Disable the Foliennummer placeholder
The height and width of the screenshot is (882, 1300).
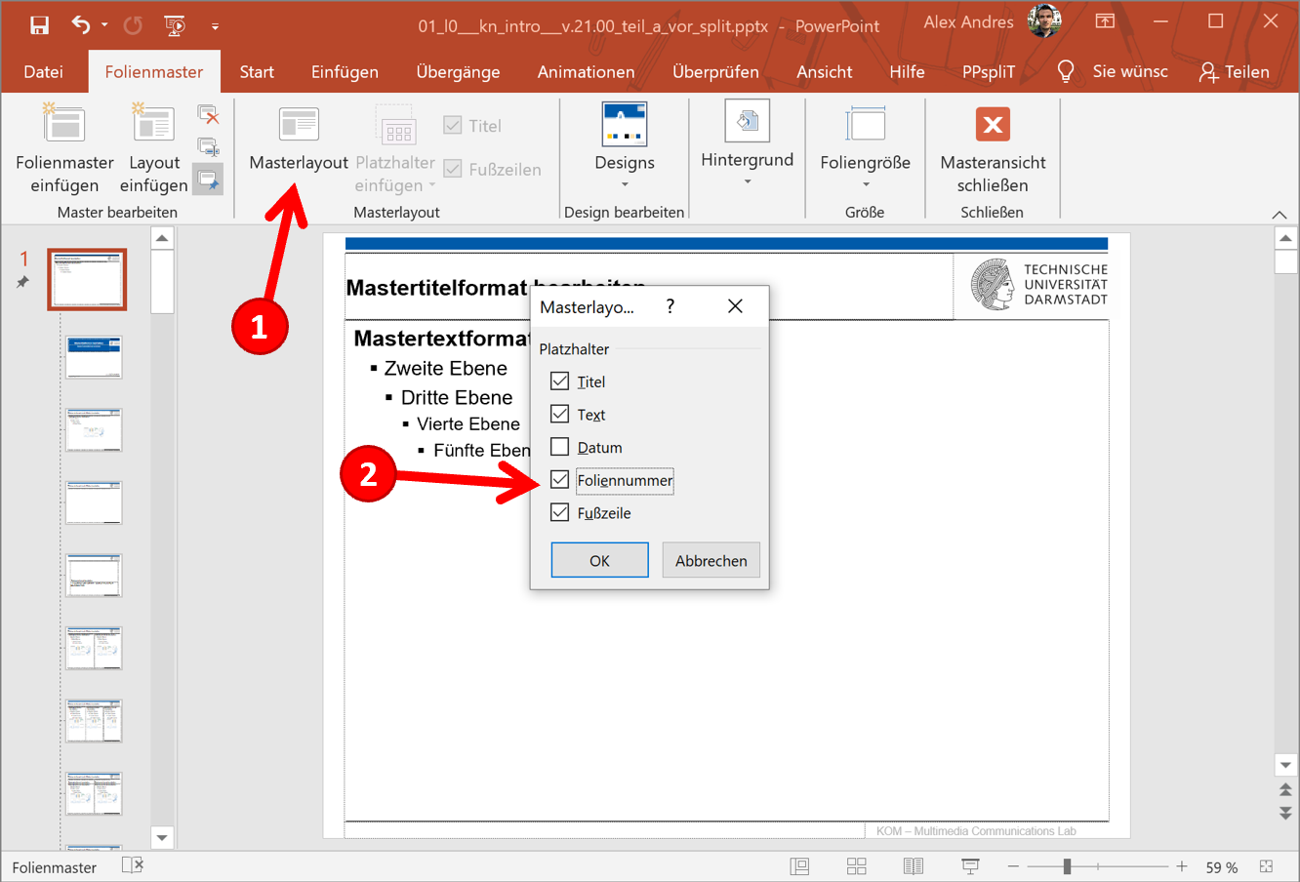(x=559, y=479)
